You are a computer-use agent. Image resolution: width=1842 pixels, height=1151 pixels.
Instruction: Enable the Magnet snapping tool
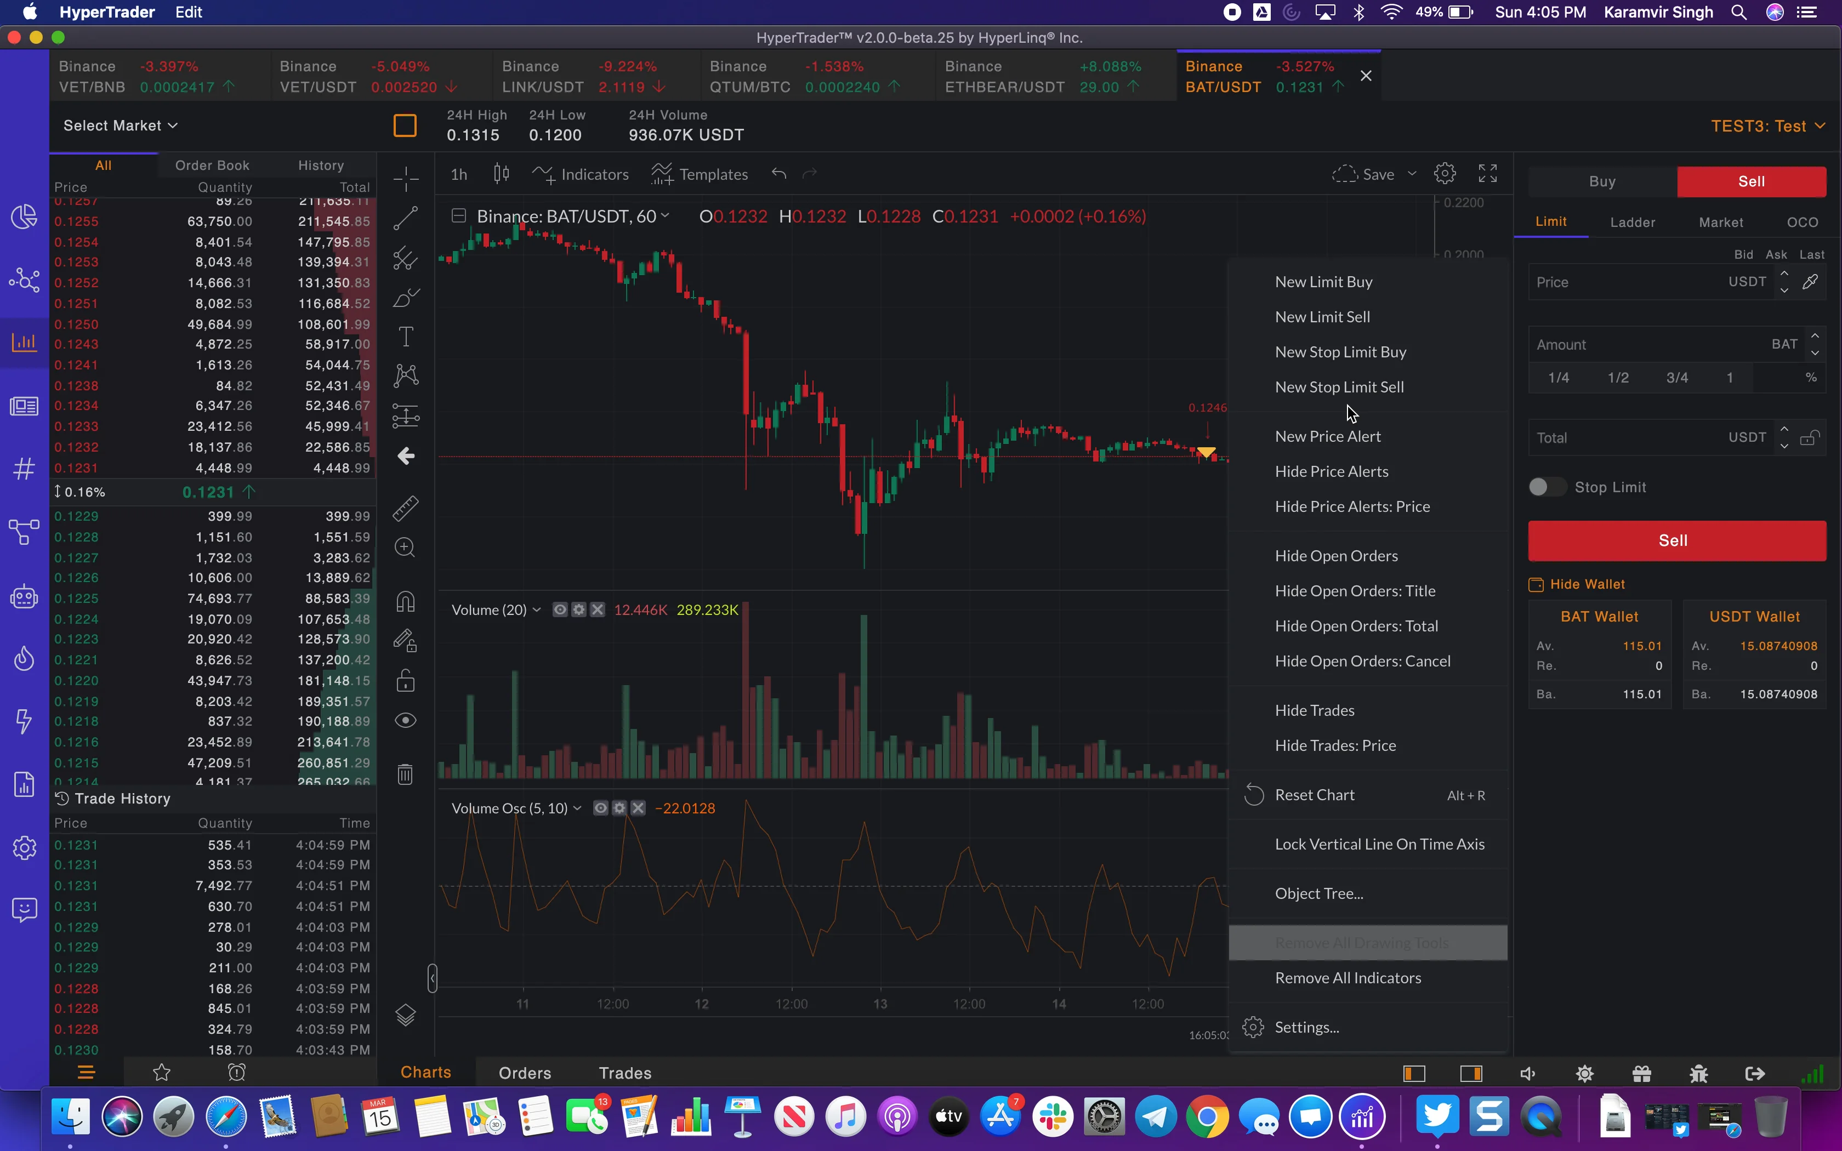click(406, 601)
